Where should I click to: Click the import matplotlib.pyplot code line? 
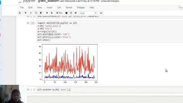click(57, 23)
